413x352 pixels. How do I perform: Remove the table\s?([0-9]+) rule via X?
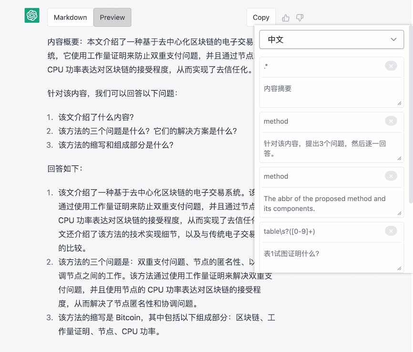coord(391,231)
